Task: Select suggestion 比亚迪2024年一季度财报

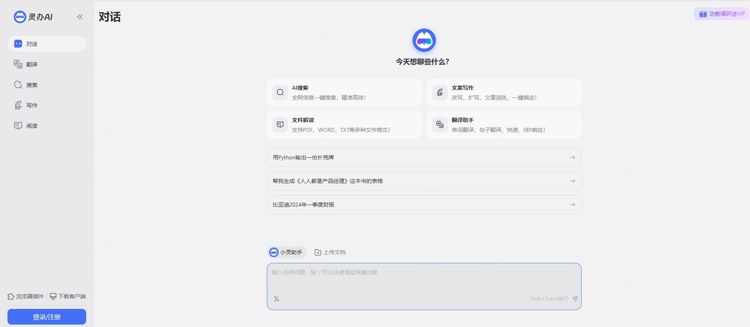Action: coord(424,205)
